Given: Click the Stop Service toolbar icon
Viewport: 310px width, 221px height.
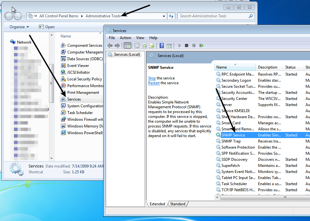Looking at the screenshot, I should (x=187, y=46).
